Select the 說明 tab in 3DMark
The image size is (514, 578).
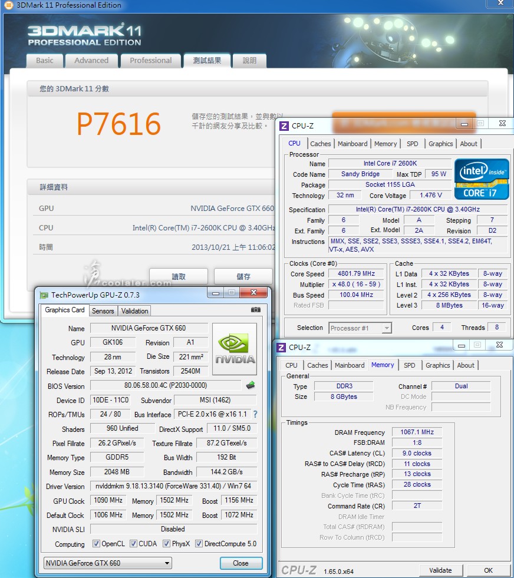pos(249,61)
